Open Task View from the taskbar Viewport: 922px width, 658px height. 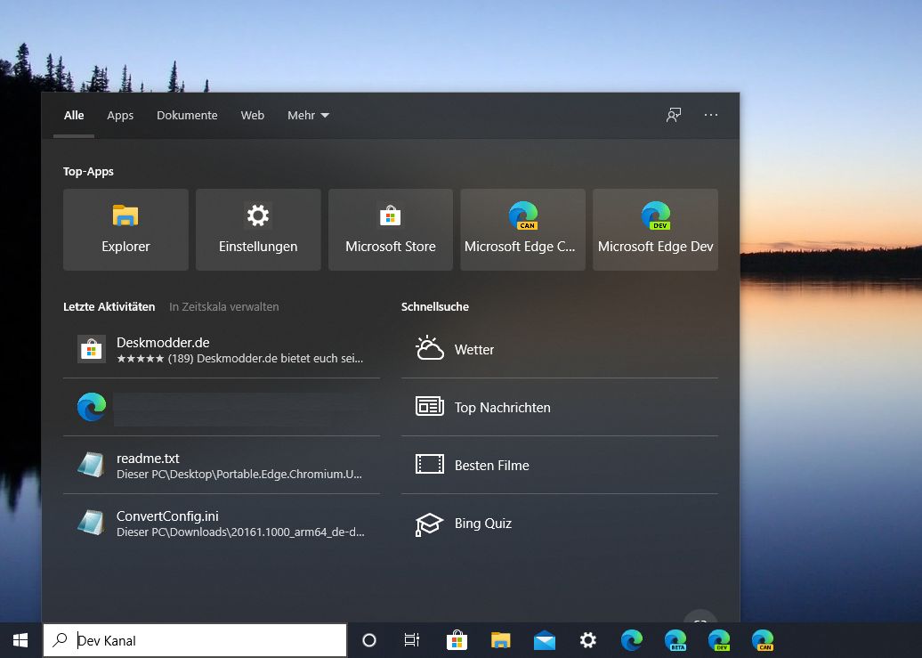click(x=412, y=640)
